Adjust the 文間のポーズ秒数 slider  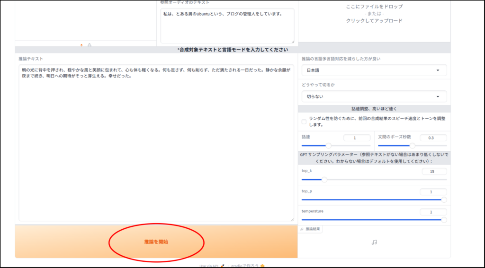point(412,146)
